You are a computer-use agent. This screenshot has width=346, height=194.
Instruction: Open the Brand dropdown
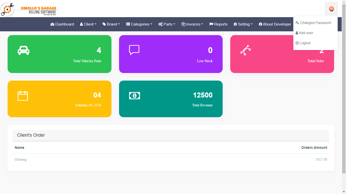click(111, 24)
